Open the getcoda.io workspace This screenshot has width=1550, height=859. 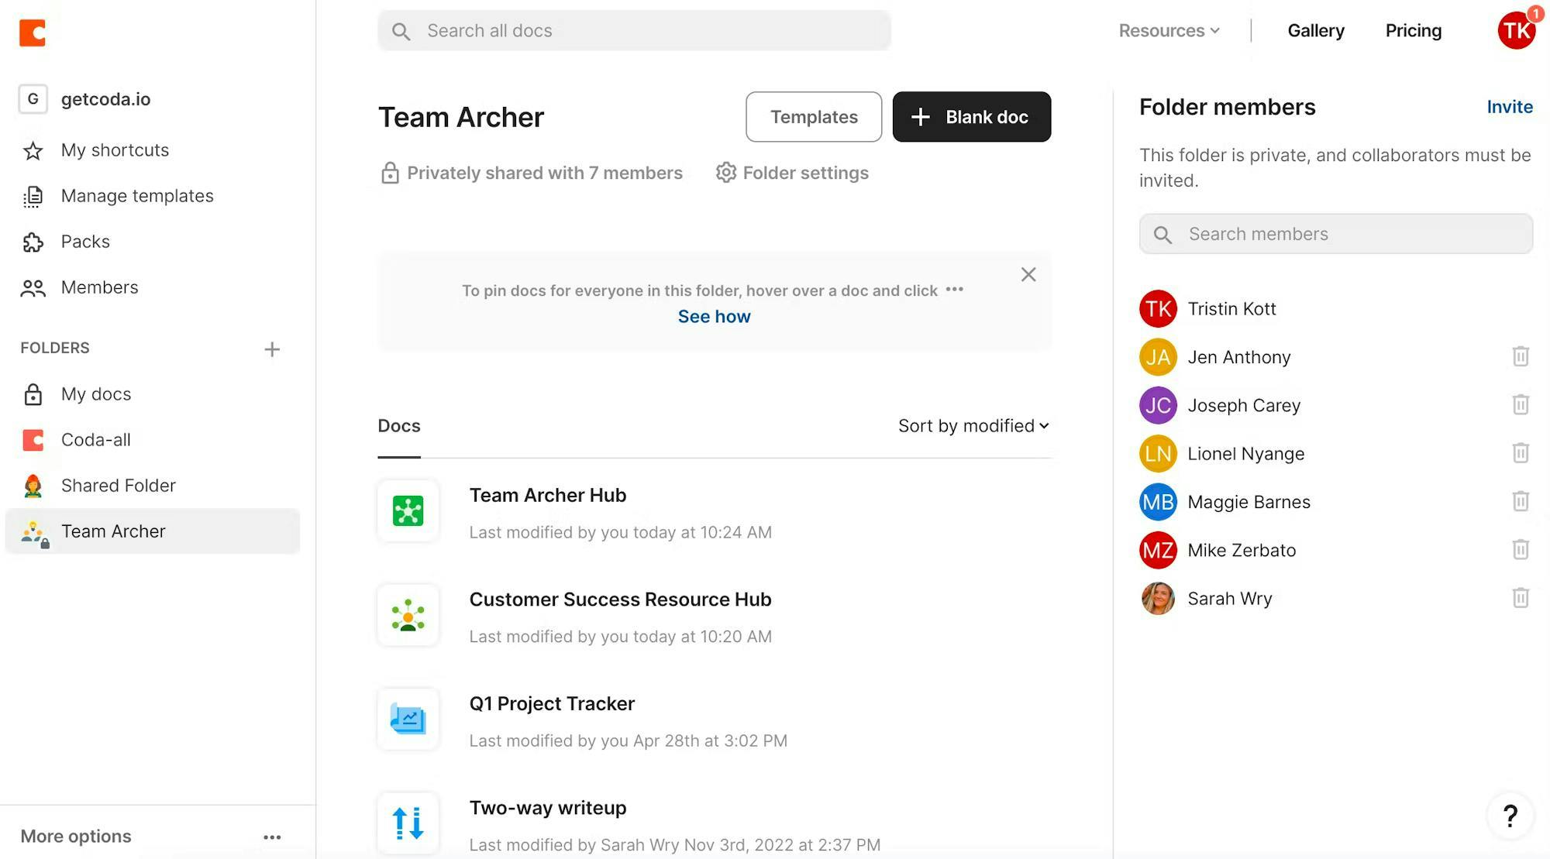(x=85, y=99)
